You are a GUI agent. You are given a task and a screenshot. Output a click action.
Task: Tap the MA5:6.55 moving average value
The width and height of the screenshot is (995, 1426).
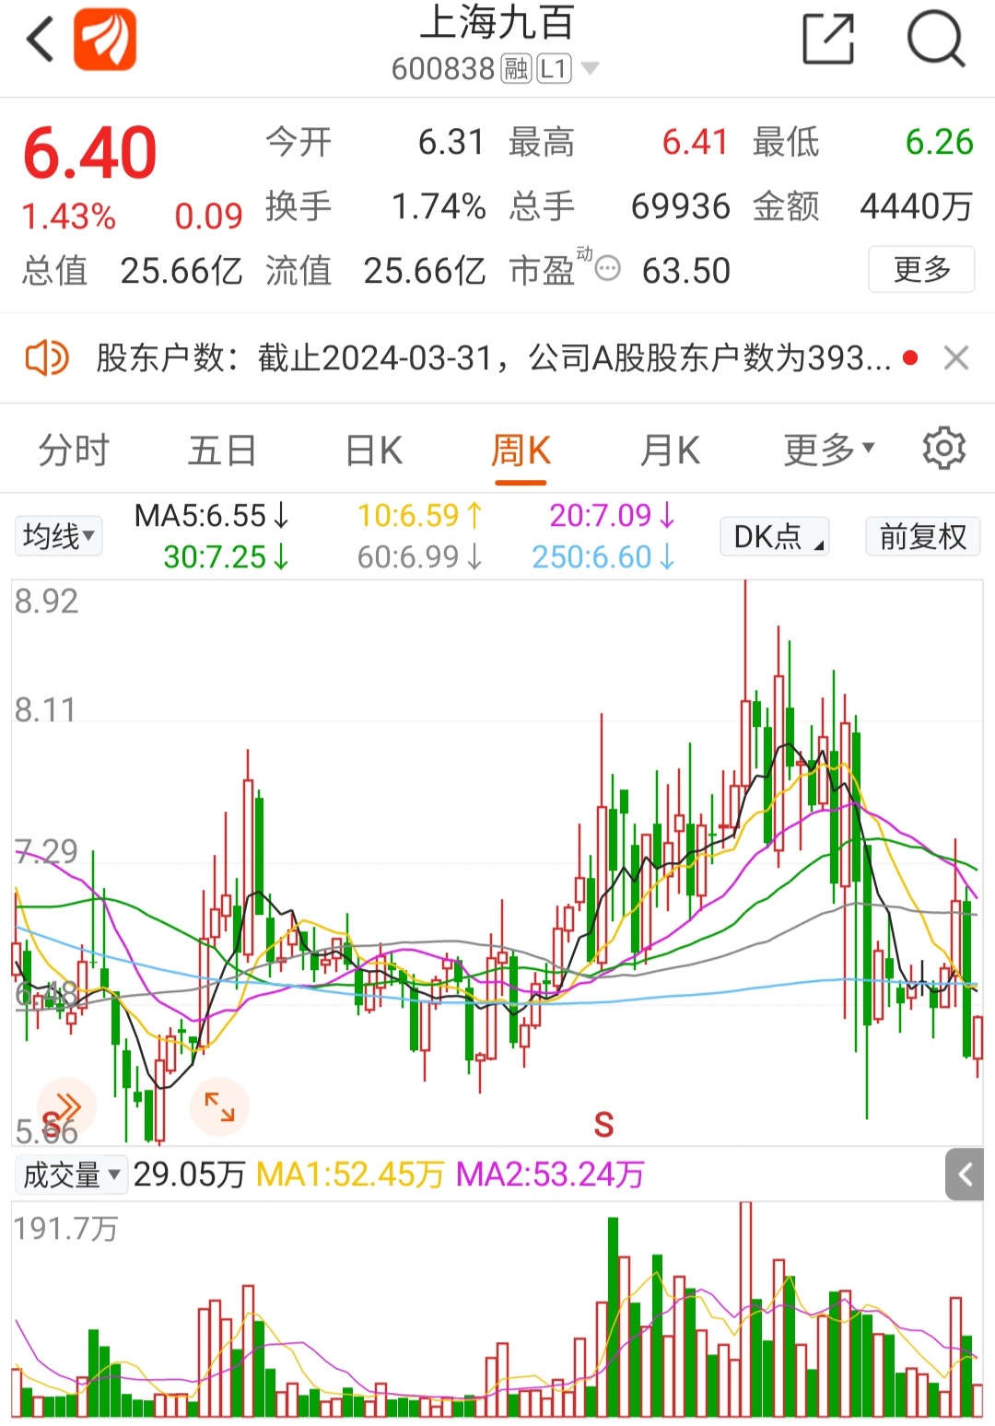212,515
